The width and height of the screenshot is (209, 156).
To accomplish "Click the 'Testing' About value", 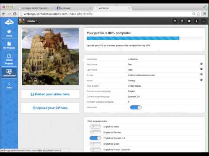I will tap(131, 81).
